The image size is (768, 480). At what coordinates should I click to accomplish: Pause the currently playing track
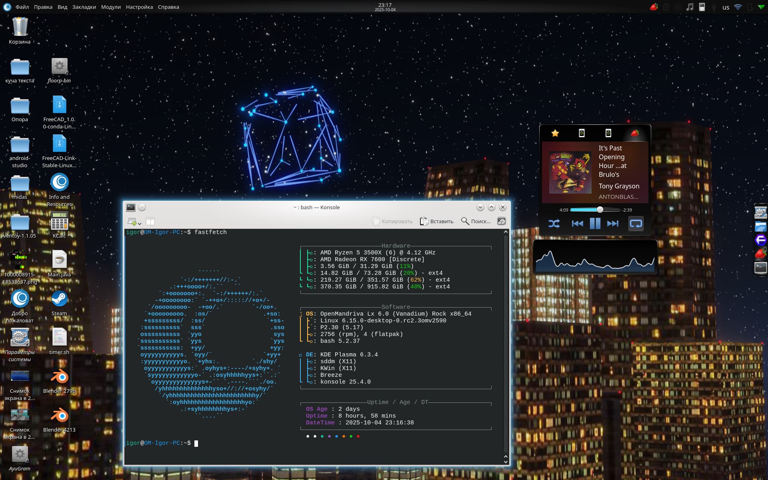click(595, 224)
